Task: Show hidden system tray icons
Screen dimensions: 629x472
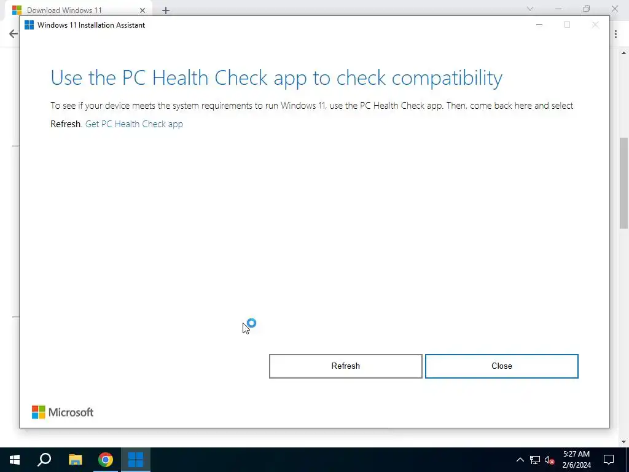Action: coord(520,460)
